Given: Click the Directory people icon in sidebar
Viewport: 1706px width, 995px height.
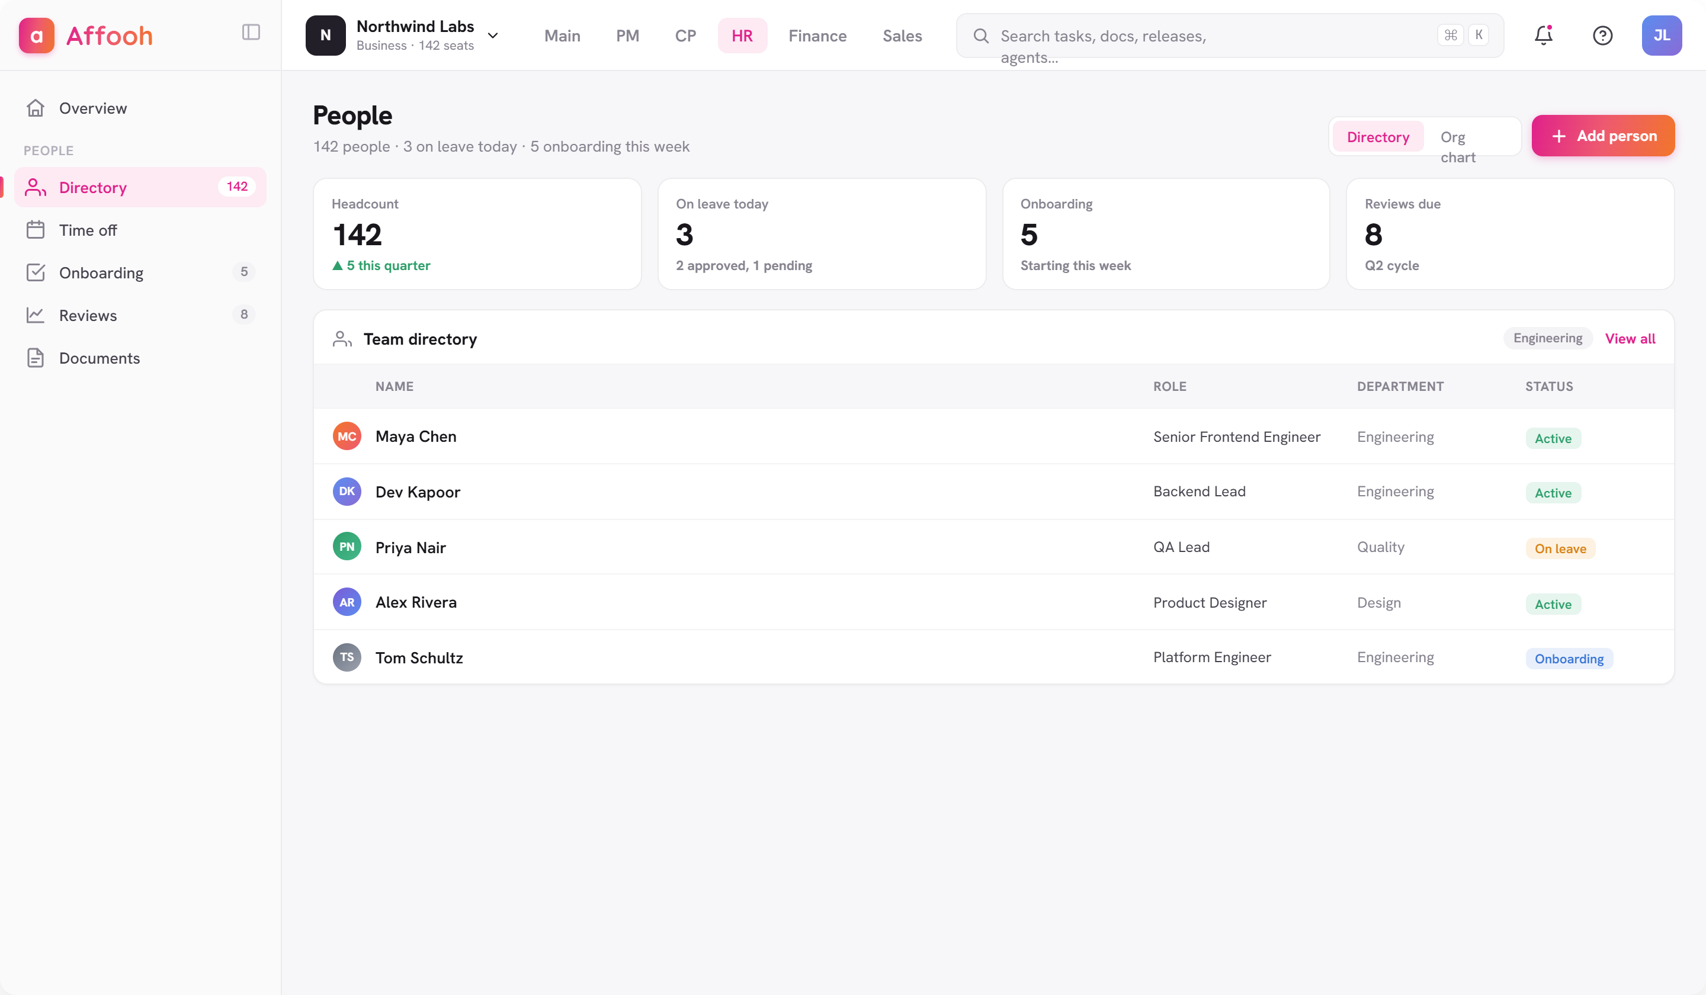Looking at the screenshot, I should tap(35, 187).
